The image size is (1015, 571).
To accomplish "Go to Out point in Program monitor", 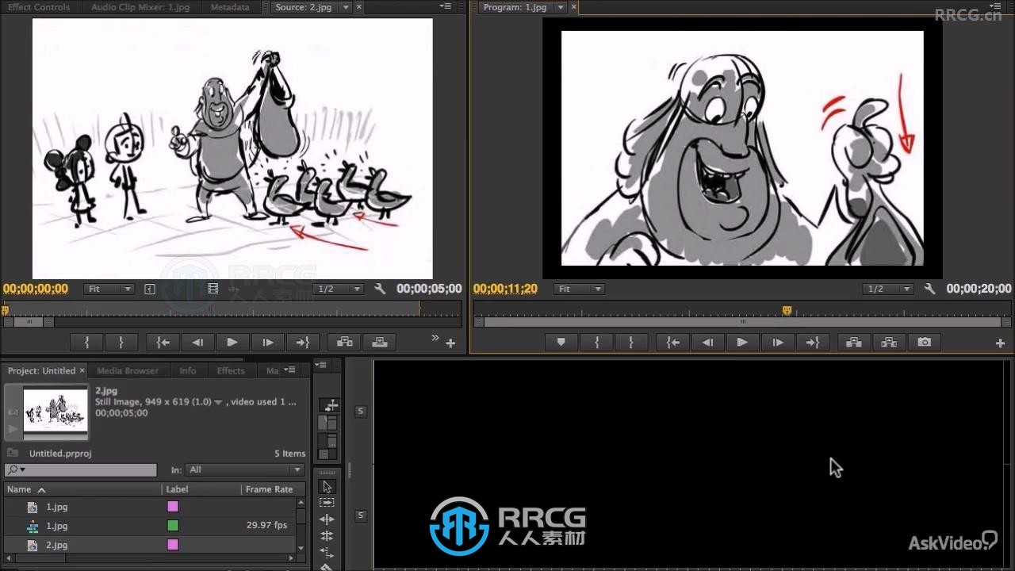I will (x=812, y=343).
